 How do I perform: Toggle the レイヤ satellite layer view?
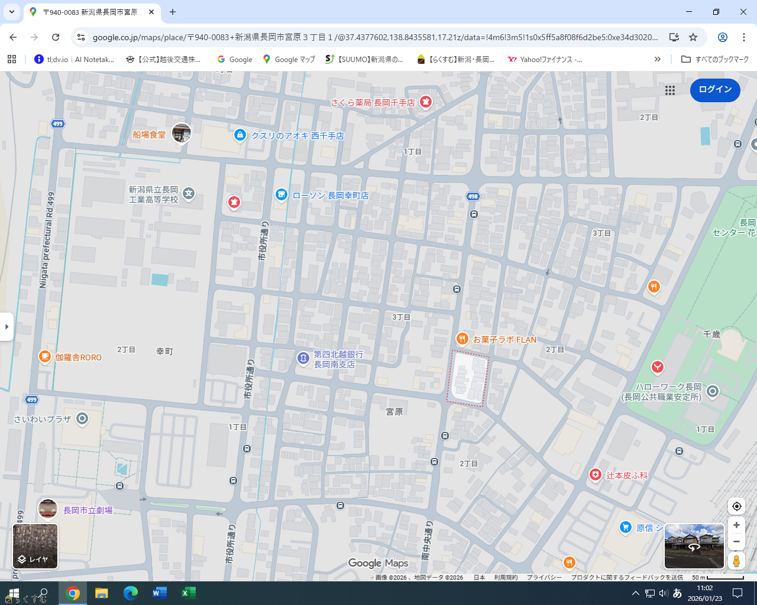point(35,547)
